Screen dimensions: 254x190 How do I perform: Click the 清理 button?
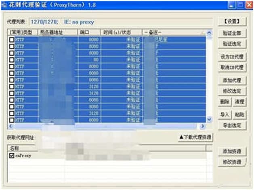click(239, 102)
